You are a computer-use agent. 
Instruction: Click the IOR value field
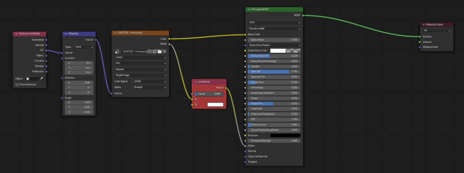[x=274, y=120]
